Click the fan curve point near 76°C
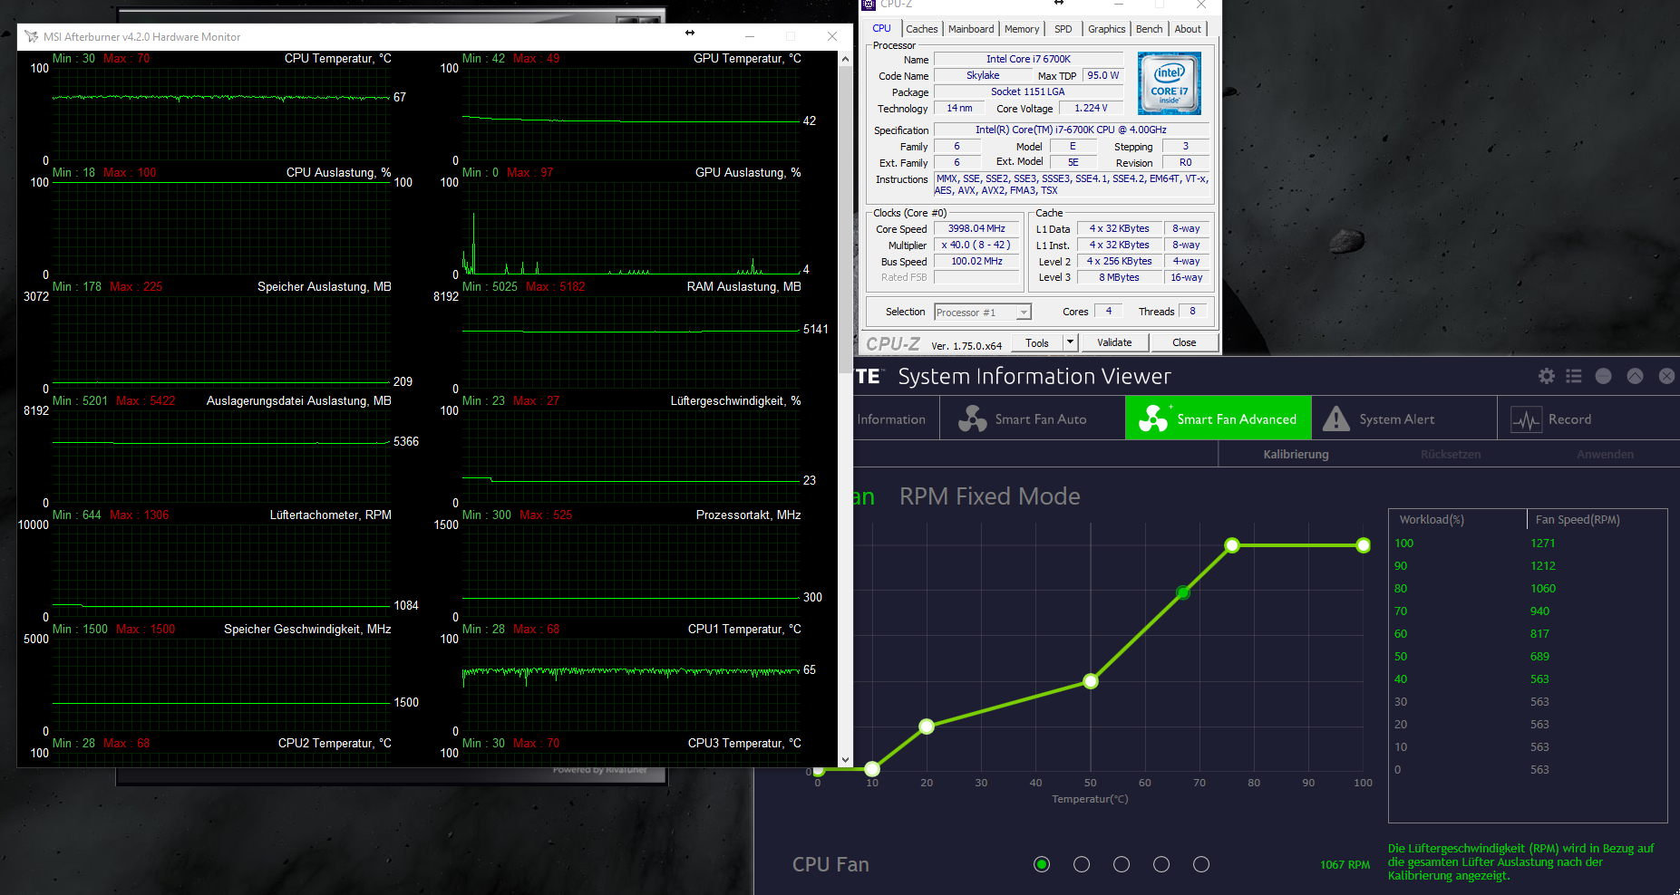Screen dimensions: 1680x895 coord(1232,545)
